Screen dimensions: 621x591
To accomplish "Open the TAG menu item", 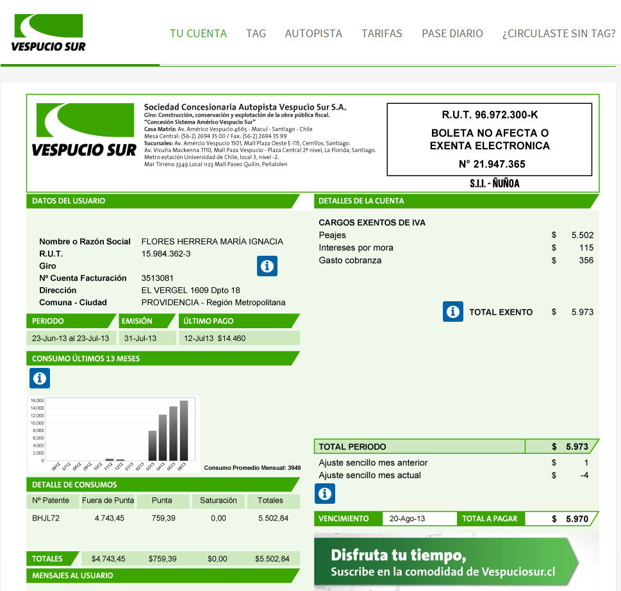I will coord(256,33).
